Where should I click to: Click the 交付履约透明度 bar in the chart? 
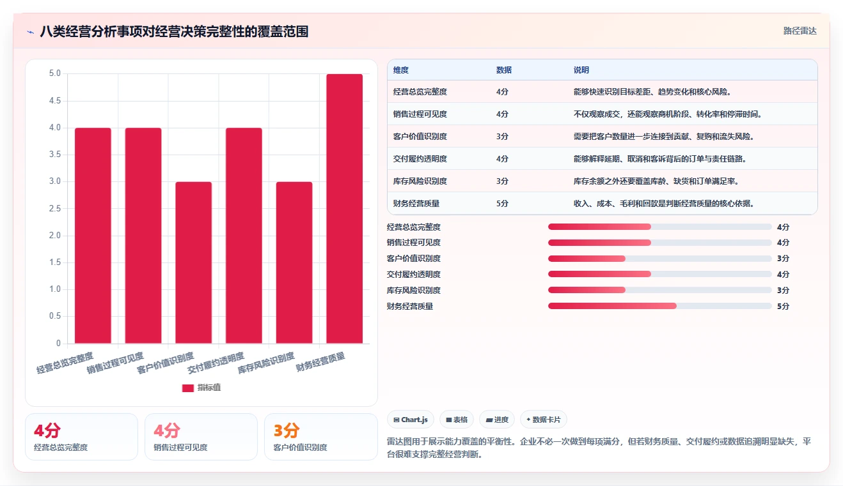coord(244,236)
